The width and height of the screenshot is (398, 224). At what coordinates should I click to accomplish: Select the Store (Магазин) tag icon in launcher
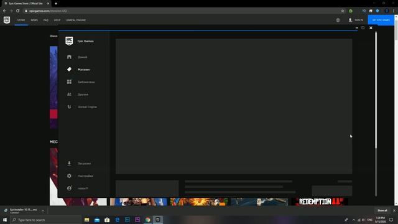pos(69,69)
